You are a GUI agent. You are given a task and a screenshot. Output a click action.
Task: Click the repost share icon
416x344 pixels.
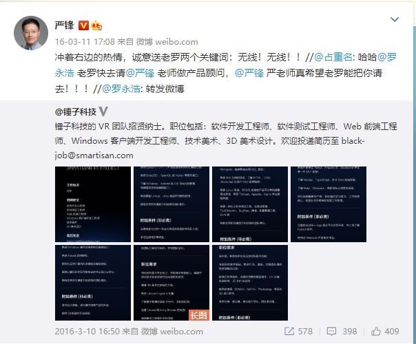click(289, 332)
